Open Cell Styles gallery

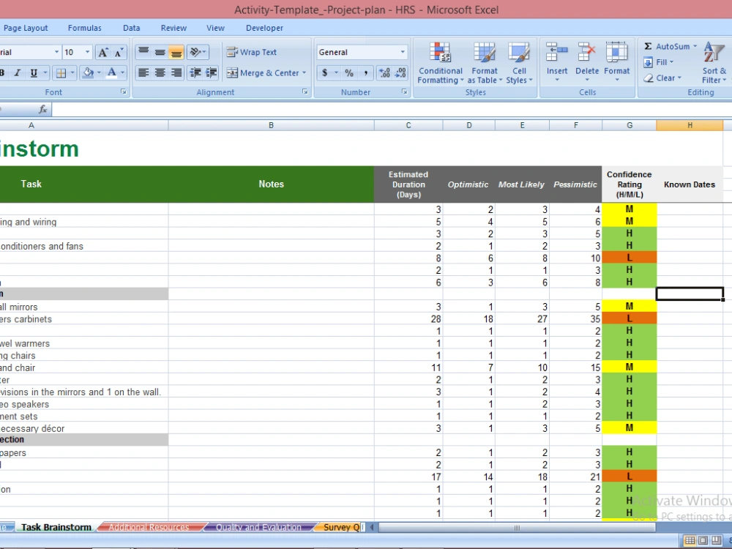519,63
